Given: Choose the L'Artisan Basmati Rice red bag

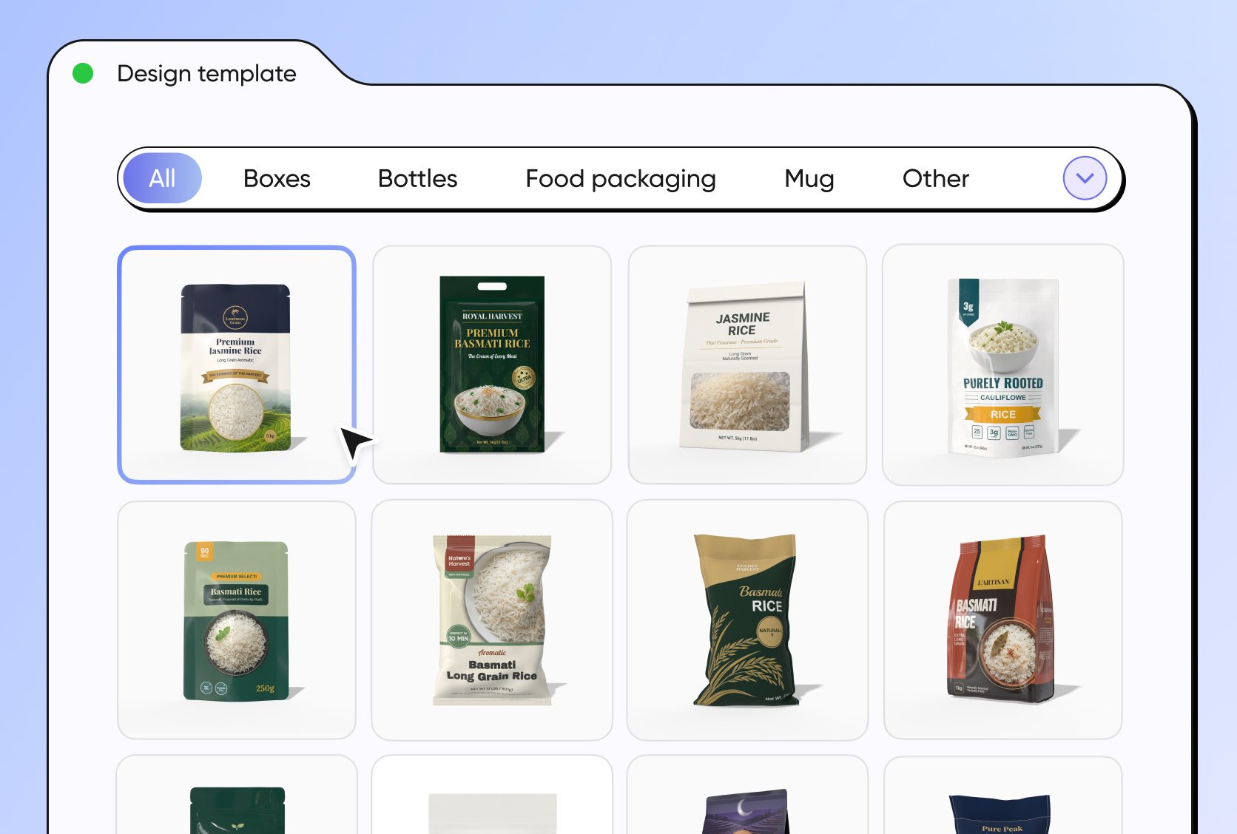Looking at the screenshot, I should pos(1003,620).
